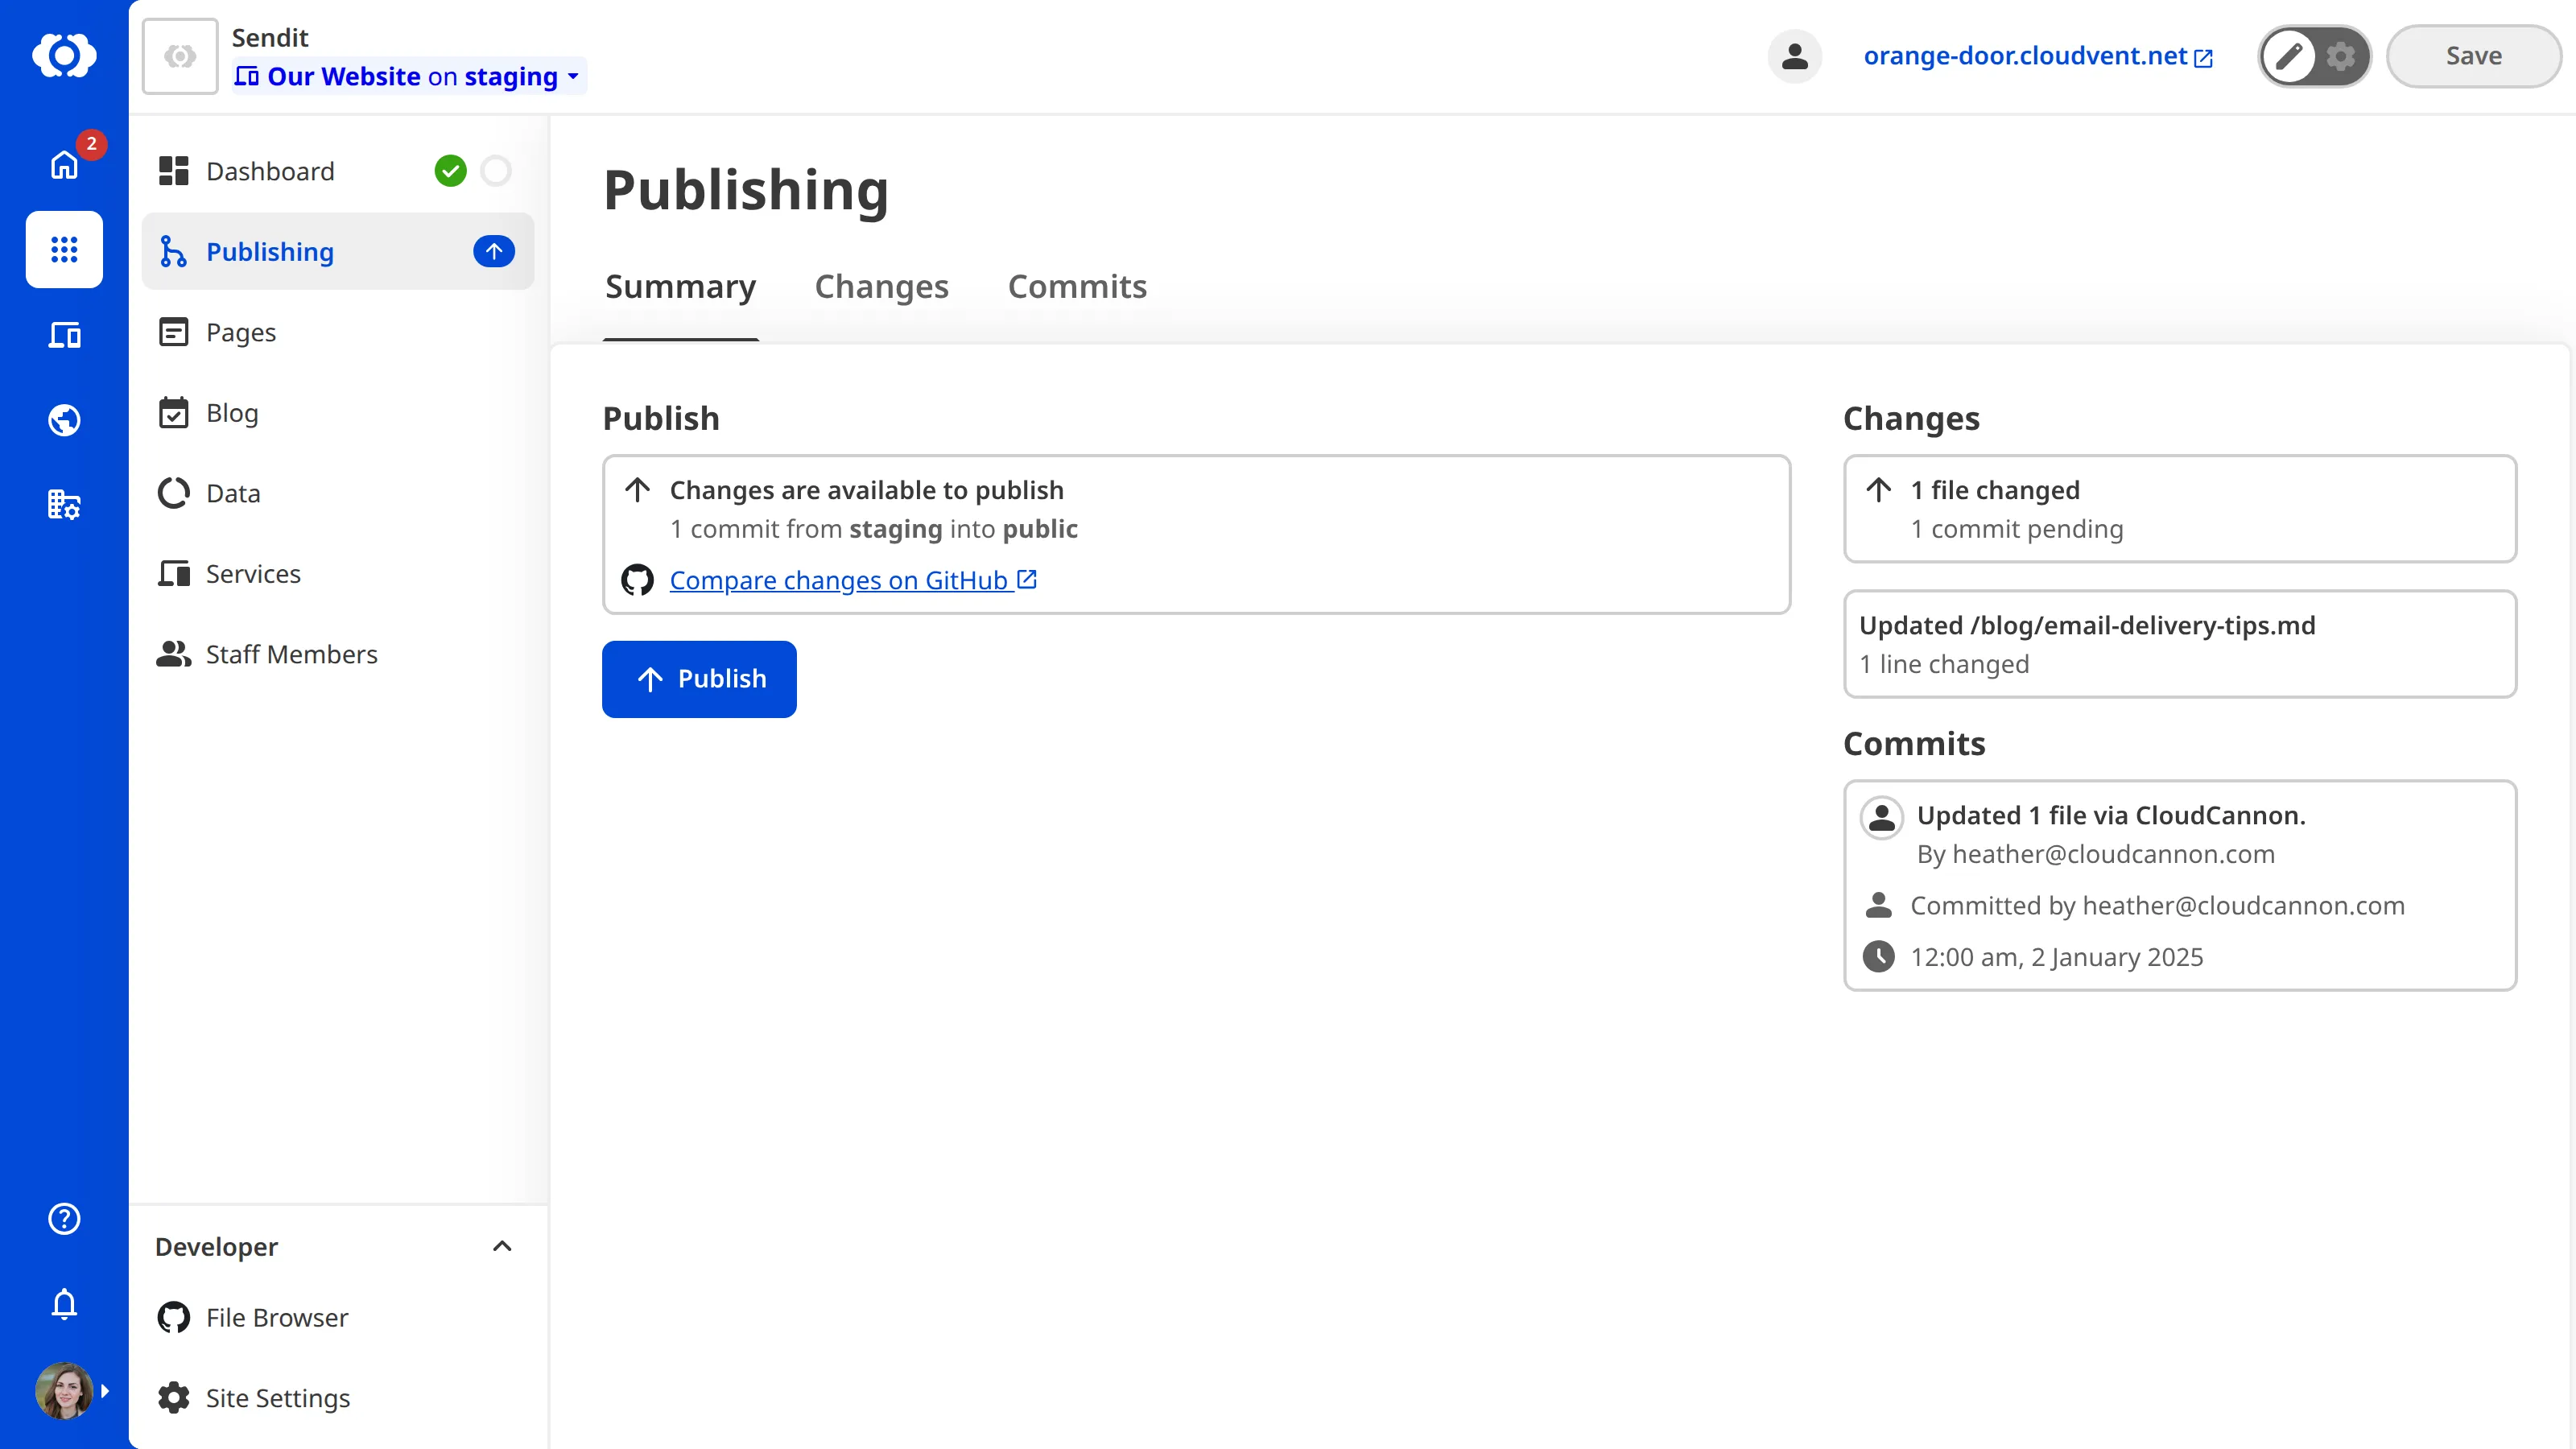This screenshot has height=1449, width=2576.
Task: Open the CloudCannon logo home
Action: coord(64,55)
